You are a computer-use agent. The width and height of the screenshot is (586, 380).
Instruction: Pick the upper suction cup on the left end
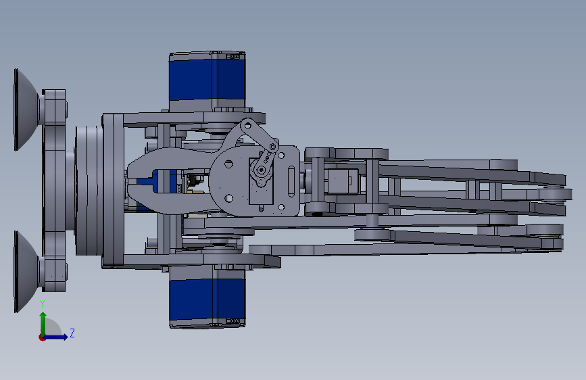[26, 110]
